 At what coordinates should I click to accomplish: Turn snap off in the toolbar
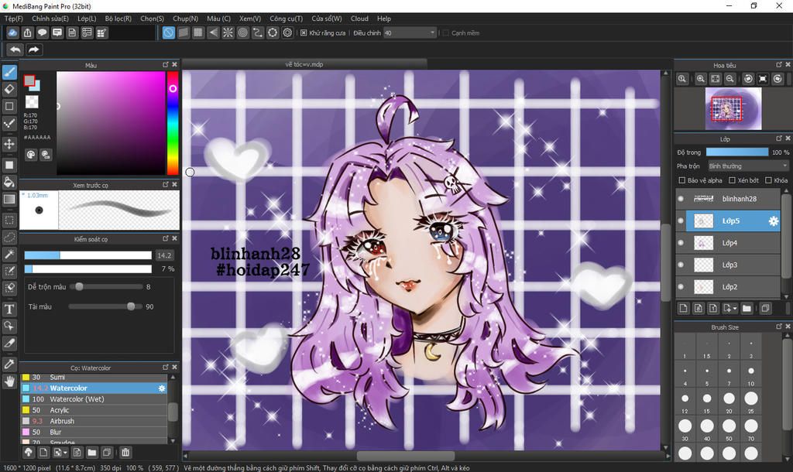168,32
